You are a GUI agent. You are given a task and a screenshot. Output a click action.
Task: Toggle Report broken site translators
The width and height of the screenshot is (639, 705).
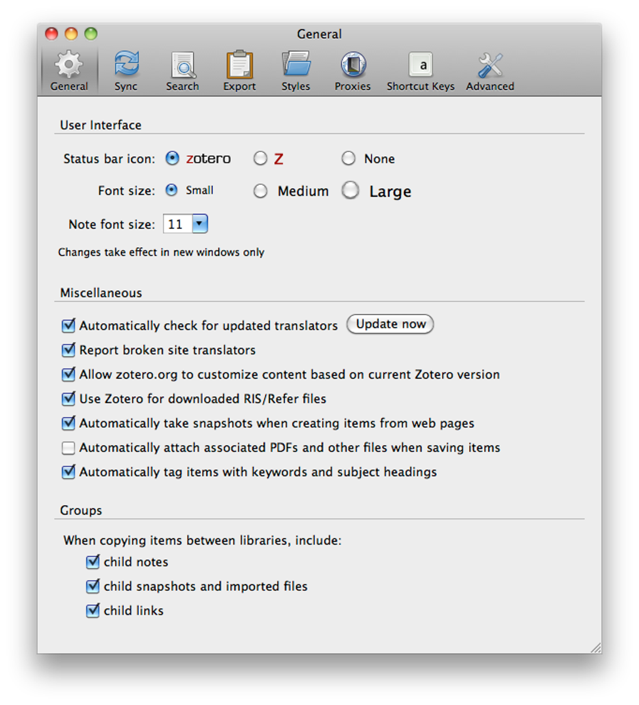(x=68, y=350)
